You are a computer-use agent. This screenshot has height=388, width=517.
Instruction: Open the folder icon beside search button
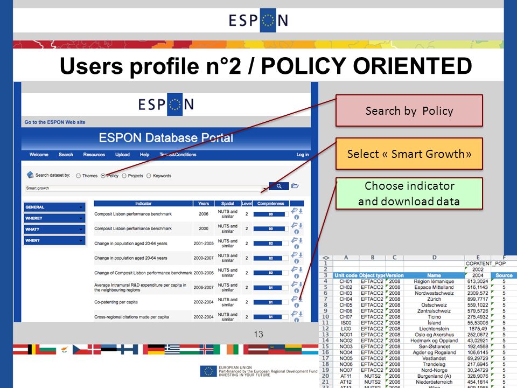(x=295, y=186)
